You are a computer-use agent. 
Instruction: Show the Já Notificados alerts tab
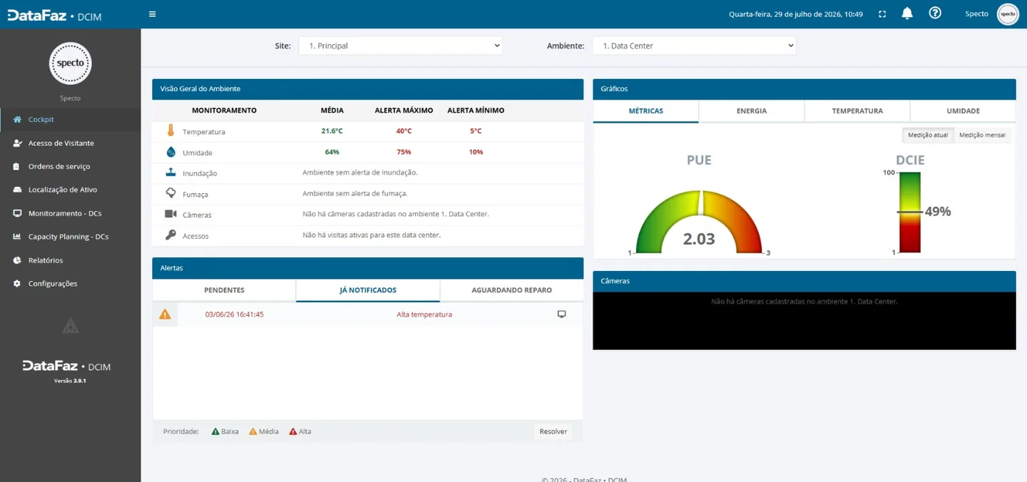pos(368,290)
